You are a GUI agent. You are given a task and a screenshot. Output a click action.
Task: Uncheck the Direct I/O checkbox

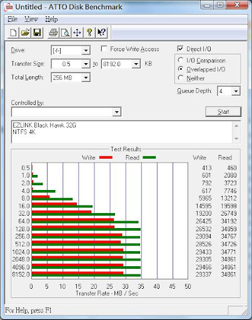pos(180,49)
